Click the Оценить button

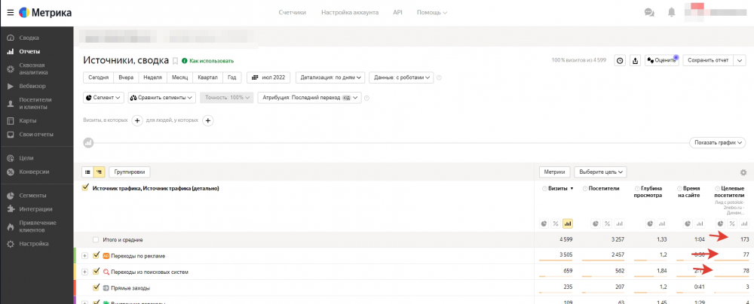click(662, 60)
